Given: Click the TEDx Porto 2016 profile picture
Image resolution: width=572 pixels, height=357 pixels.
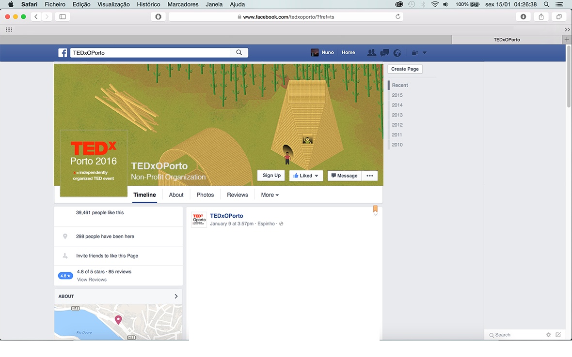Looking at the screenshot, I should (94, 164).
